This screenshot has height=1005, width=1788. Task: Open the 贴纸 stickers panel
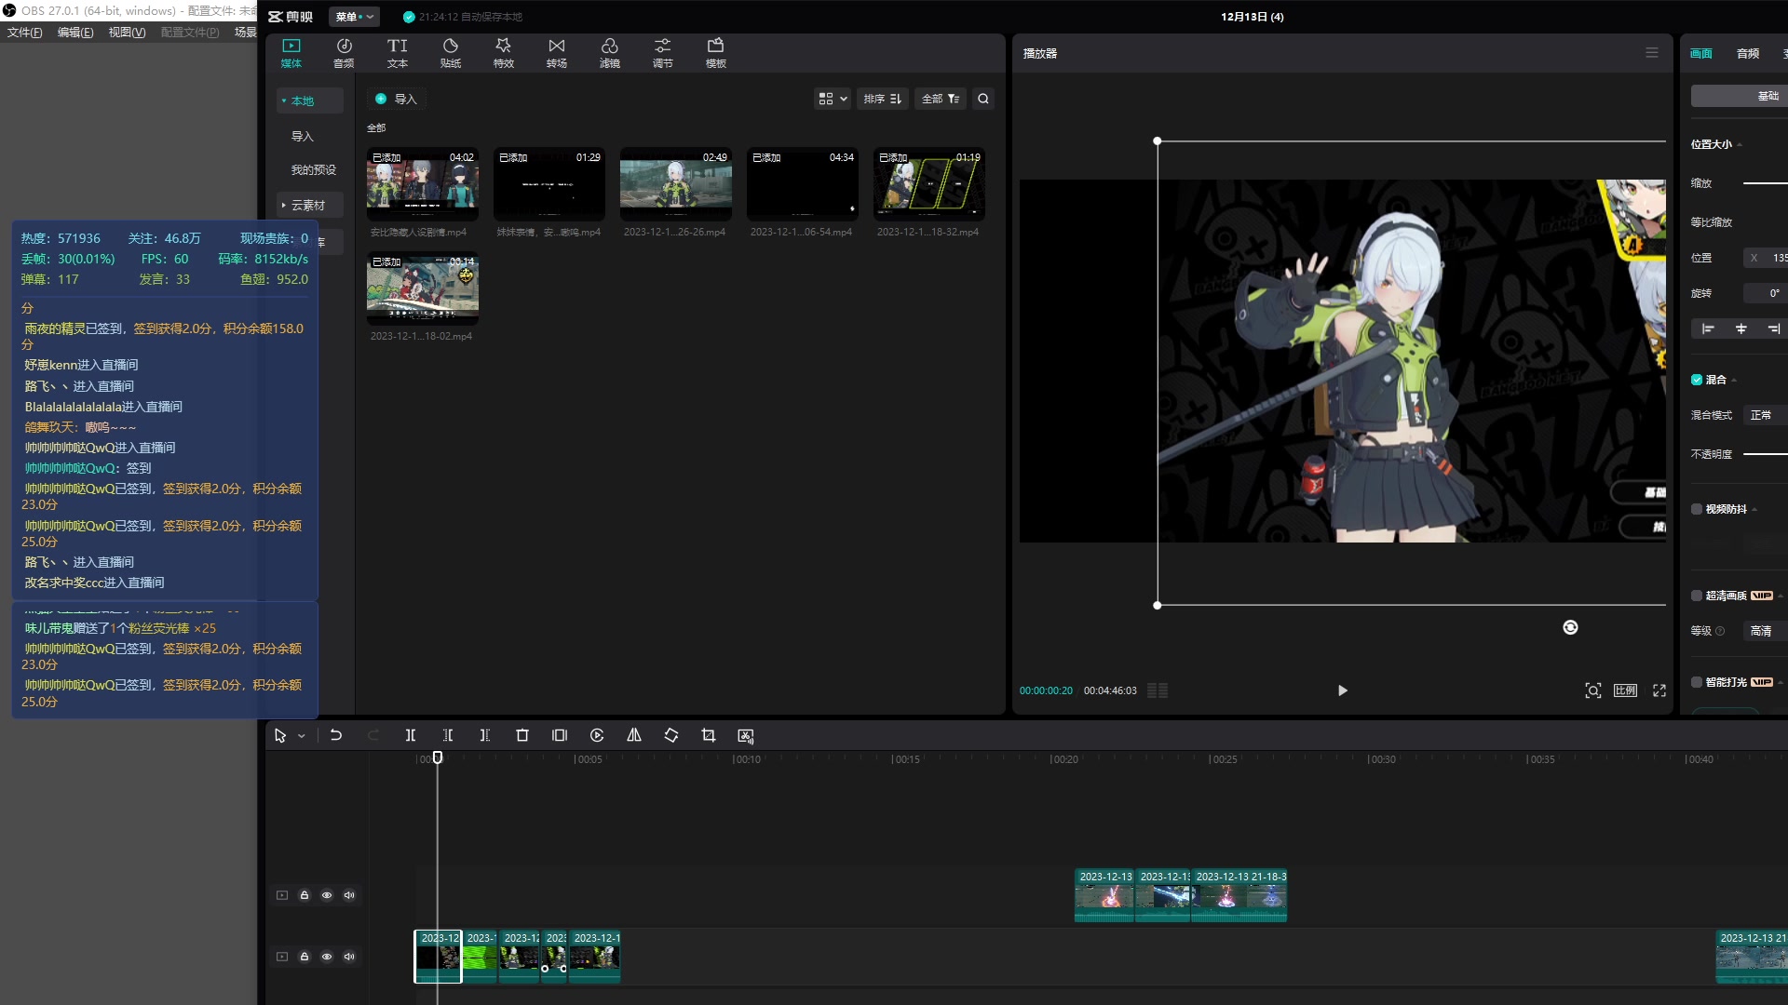click(x=451, y=53)
